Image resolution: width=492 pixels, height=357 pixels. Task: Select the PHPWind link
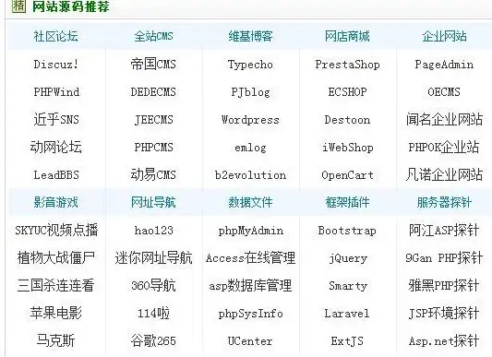[x=56, y=92]
